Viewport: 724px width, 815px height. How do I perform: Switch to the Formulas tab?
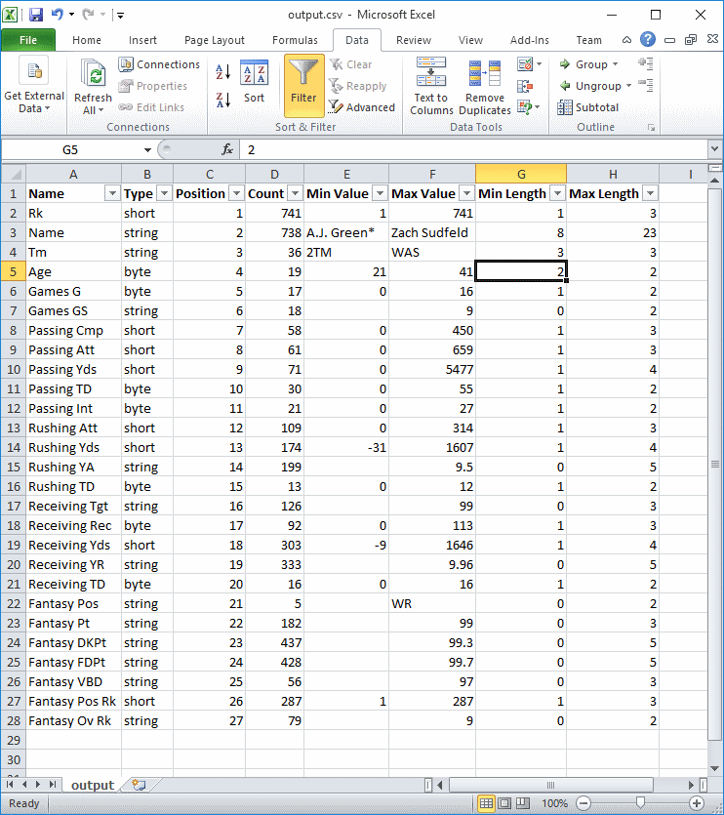coord(295,40)
